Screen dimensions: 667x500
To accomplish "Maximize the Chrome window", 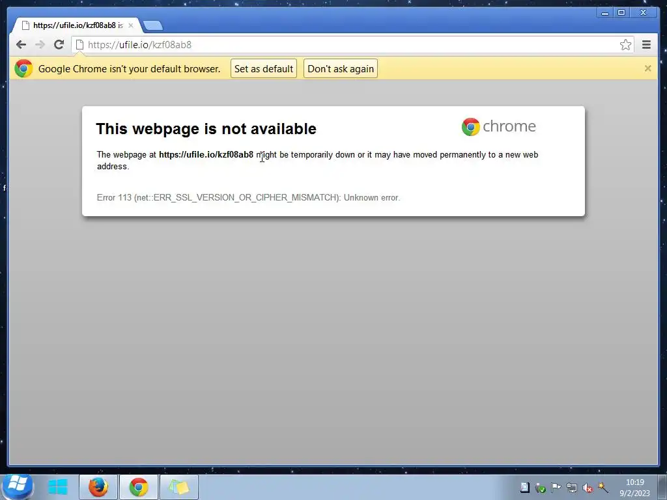I will 621,13.
